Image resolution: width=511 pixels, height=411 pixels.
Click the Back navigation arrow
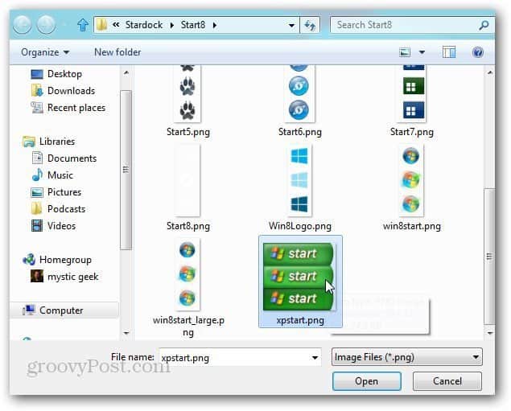pyautogui.click(x=23, y=25)
